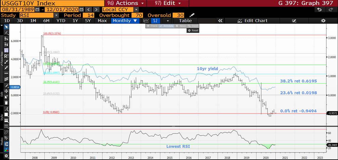Select the arrow pointer tool in sidebar
Screen dimensions: 338x160
[6, 27]
